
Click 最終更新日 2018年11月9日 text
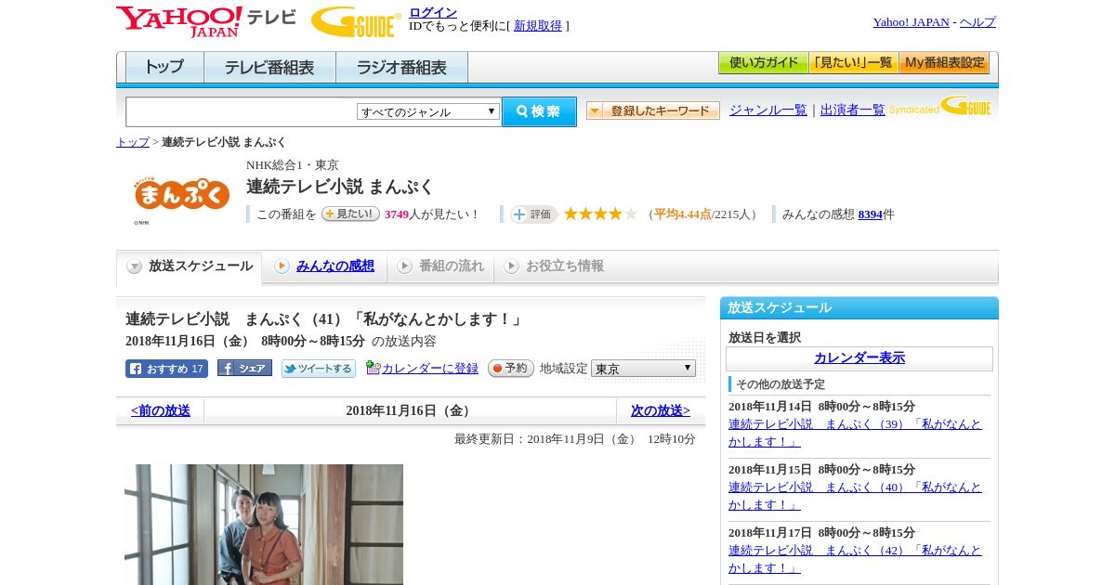tap(575, 439)
